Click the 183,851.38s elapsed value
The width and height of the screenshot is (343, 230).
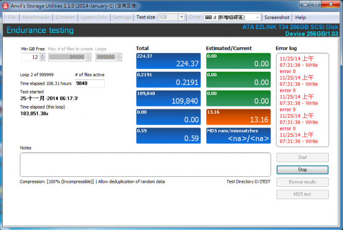pos(34,113)
